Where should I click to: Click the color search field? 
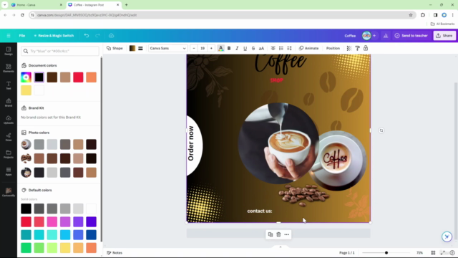(60, 51)
